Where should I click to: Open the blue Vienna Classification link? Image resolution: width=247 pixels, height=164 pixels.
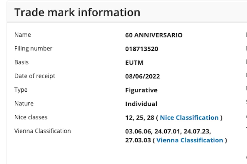pos(190,140)
